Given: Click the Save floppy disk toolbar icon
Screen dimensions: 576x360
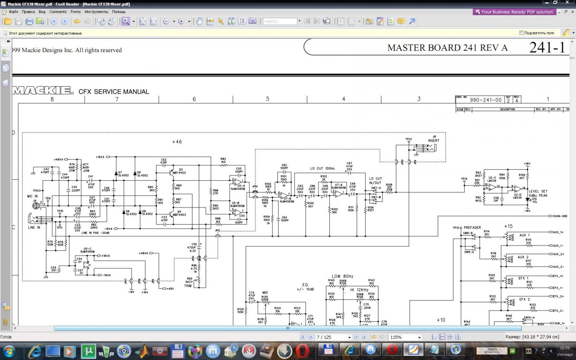Looking at the screenshot, I should (18, 21).
